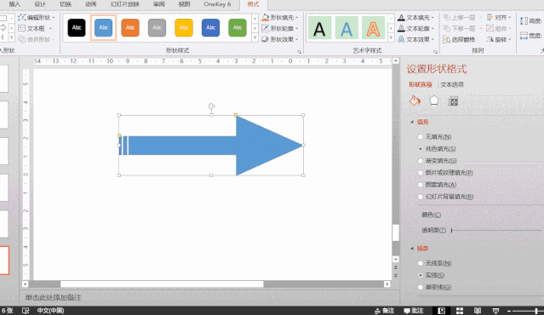Image resolution: width=544 pixels, height=315 pixels.
Task: Expand the shape styles gallery
Action: tap(255, 38)
